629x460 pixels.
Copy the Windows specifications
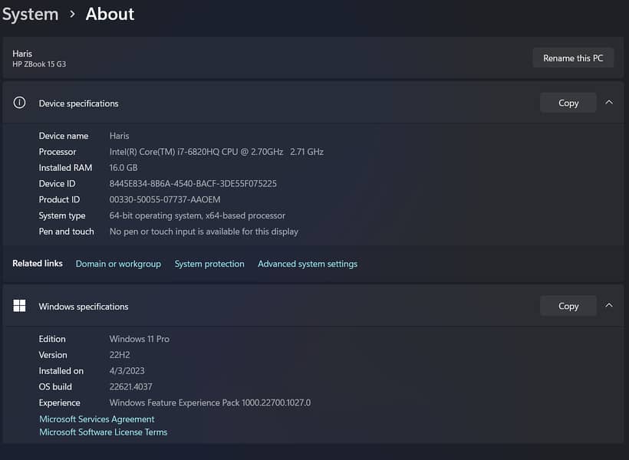(x=568, y=306)
